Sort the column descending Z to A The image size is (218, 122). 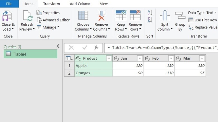[150, 20]
